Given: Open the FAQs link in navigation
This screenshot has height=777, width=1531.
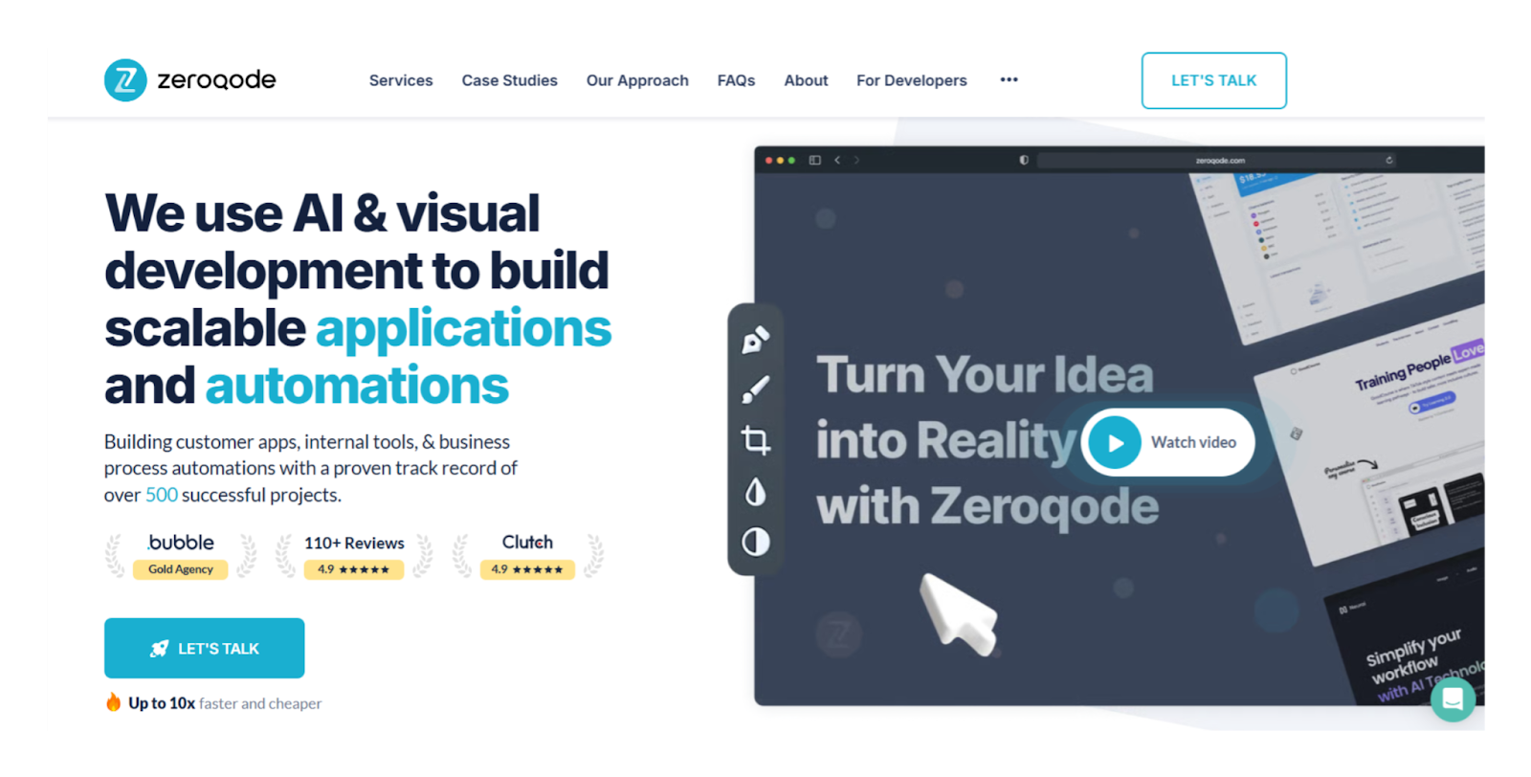Looking at the screenshot, I should (x=736, y=80).
